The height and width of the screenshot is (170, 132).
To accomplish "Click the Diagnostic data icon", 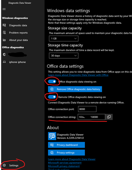I will point(4,25).
